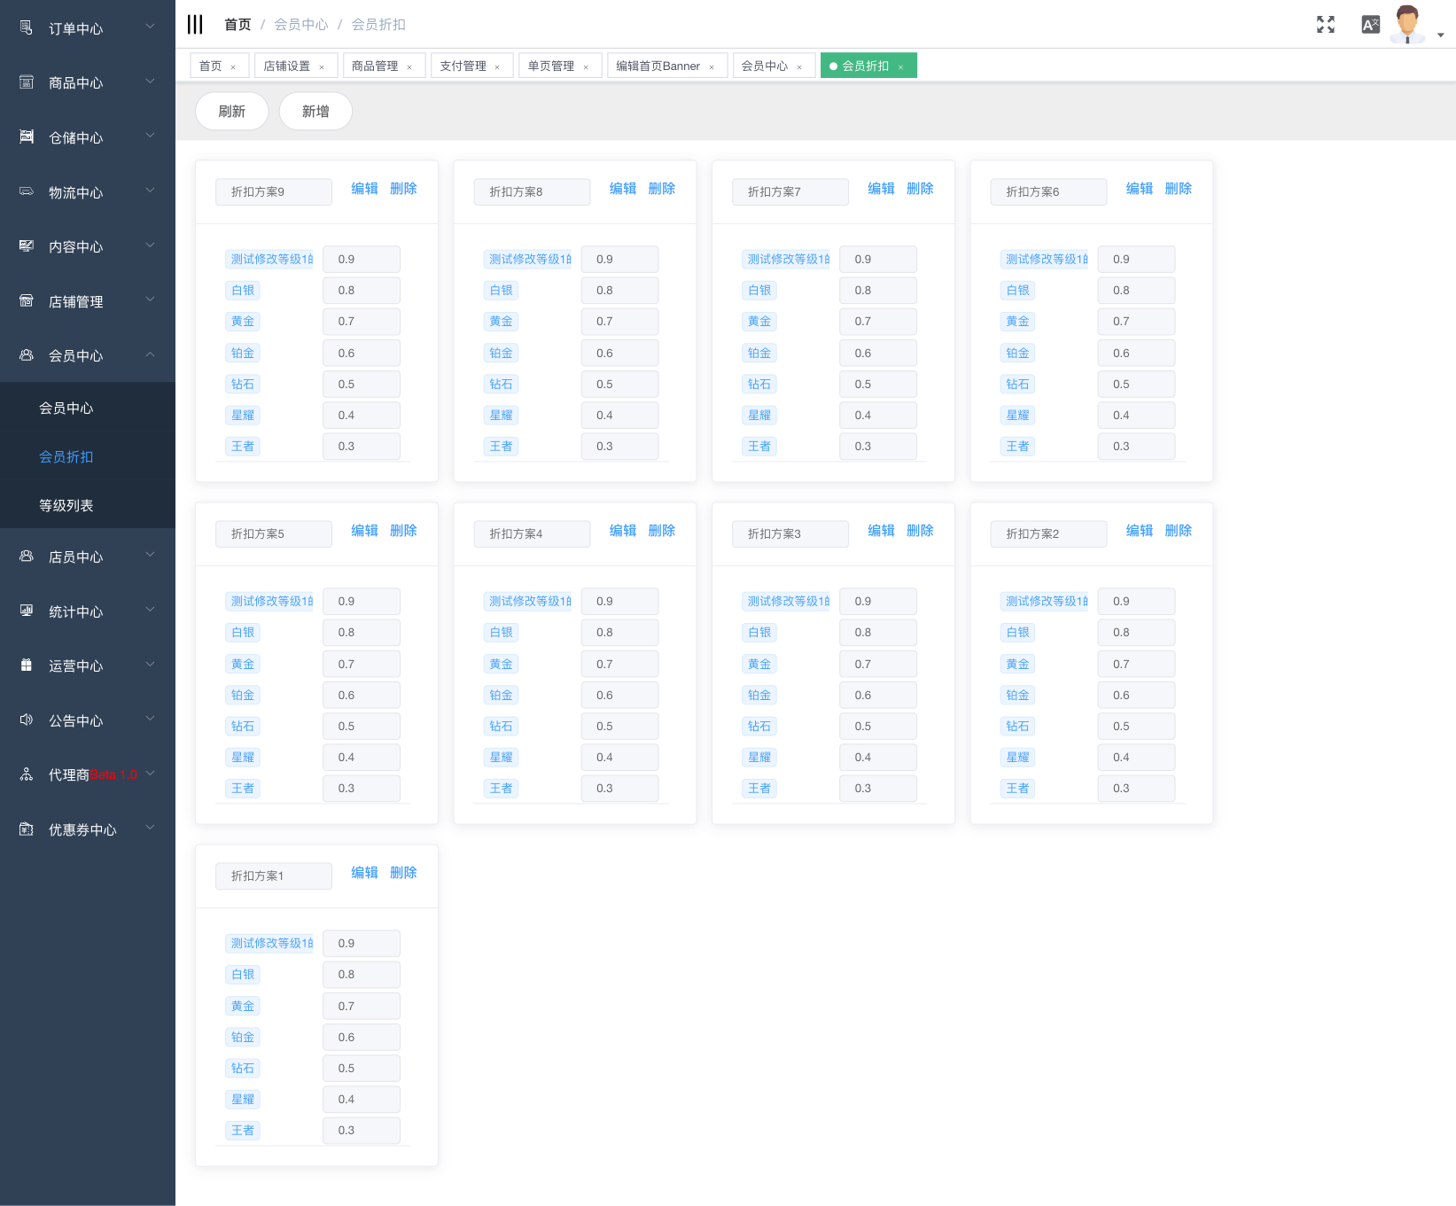Expand the 统计中心 submenu chevron
The image size is (1456, 1206).
[150, 611]
